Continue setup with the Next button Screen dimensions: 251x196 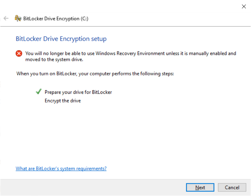point(200,187)
